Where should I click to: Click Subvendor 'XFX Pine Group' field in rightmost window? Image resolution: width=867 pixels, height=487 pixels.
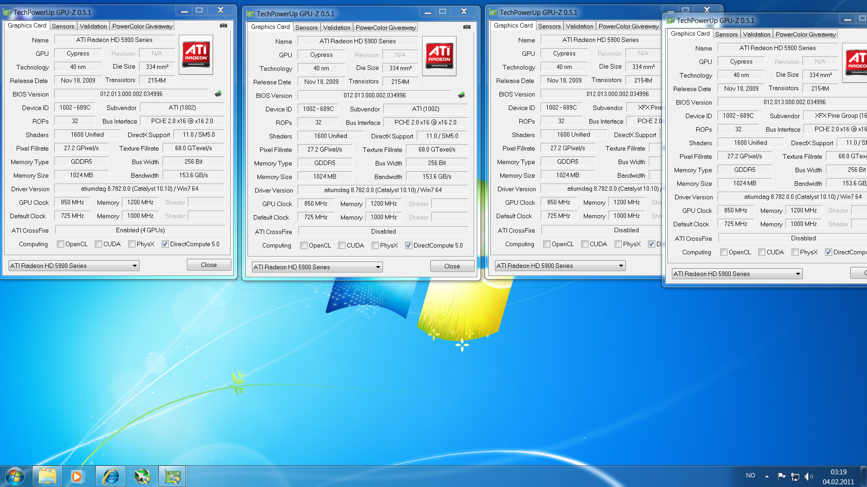click(836, 115)
